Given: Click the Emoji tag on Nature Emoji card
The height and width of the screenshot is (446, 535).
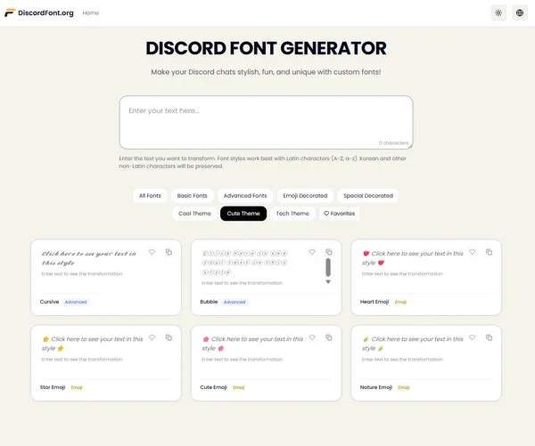Looking at the screenshot, I should (x=404, y=387).
